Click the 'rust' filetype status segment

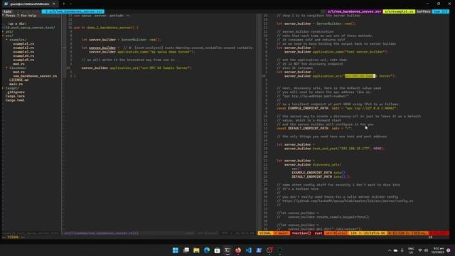click(x=318, y=233)
